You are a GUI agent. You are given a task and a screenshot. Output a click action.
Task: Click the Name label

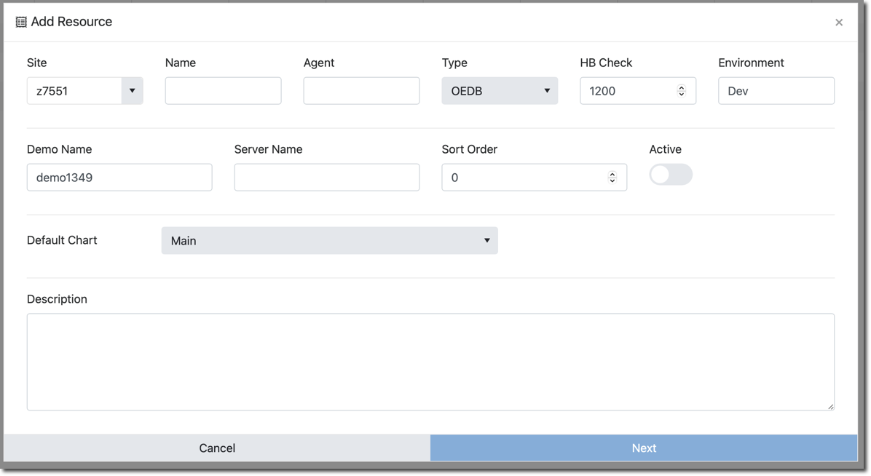pyautogui.click(x=181, y=63)
